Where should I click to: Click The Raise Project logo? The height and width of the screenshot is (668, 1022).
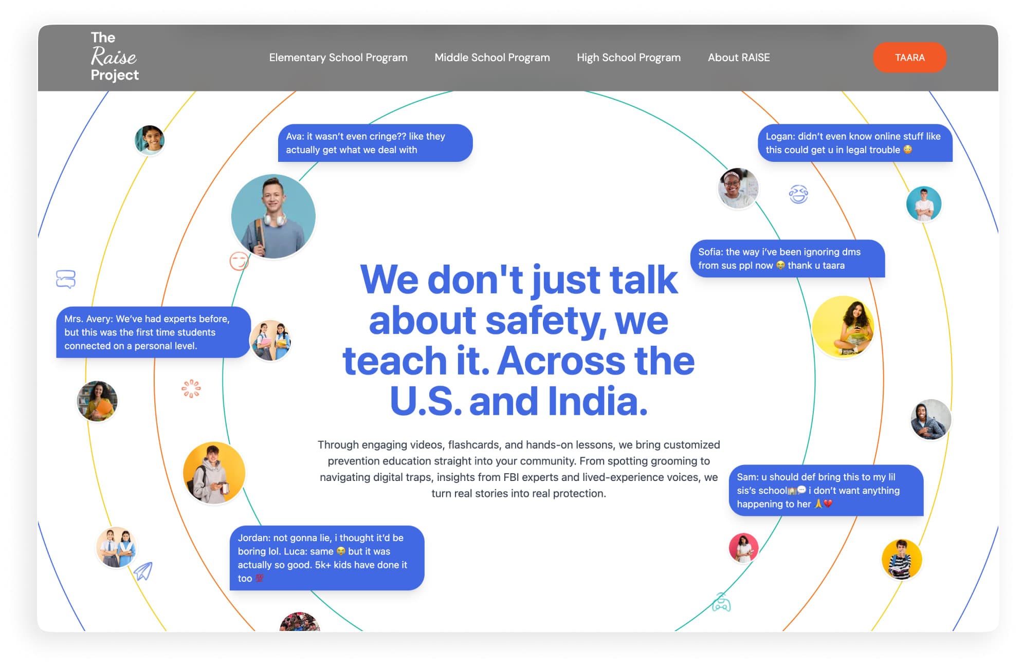114,57
